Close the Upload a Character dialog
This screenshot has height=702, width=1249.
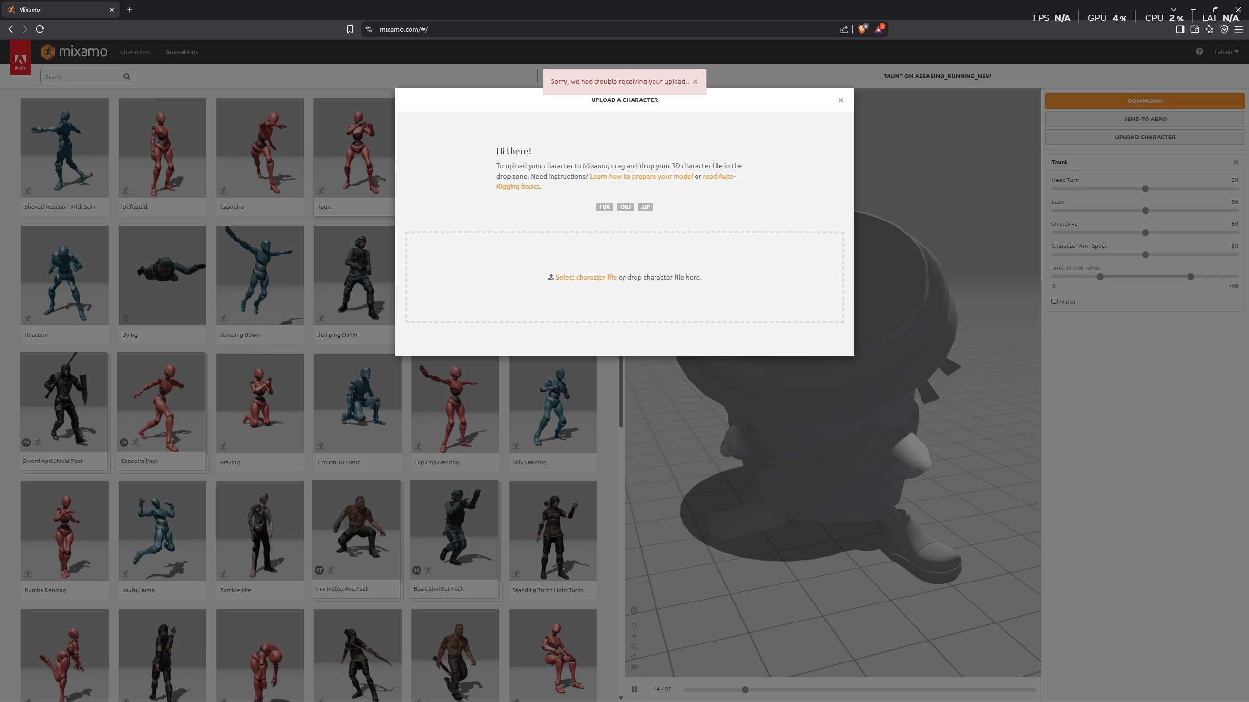[840, 100]
